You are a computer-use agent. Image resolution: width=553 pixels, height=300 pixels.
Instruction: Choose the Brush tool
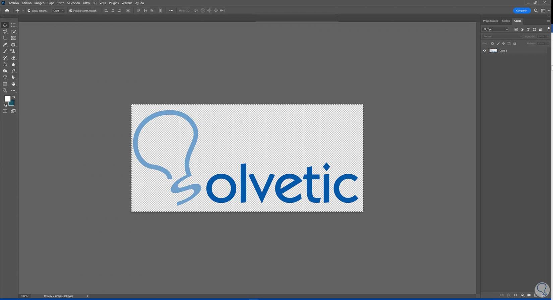pos(5,51)
